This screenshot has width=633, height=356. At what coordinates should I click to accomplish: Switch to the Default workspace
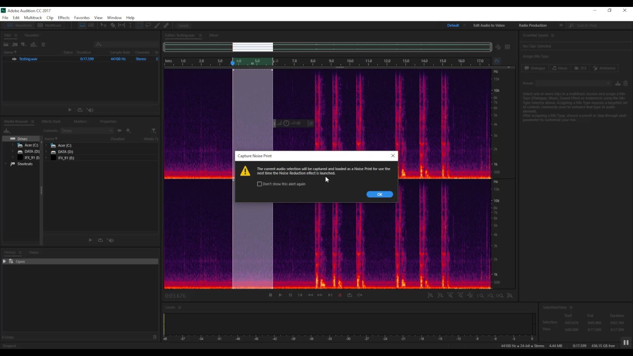point(453,25)
